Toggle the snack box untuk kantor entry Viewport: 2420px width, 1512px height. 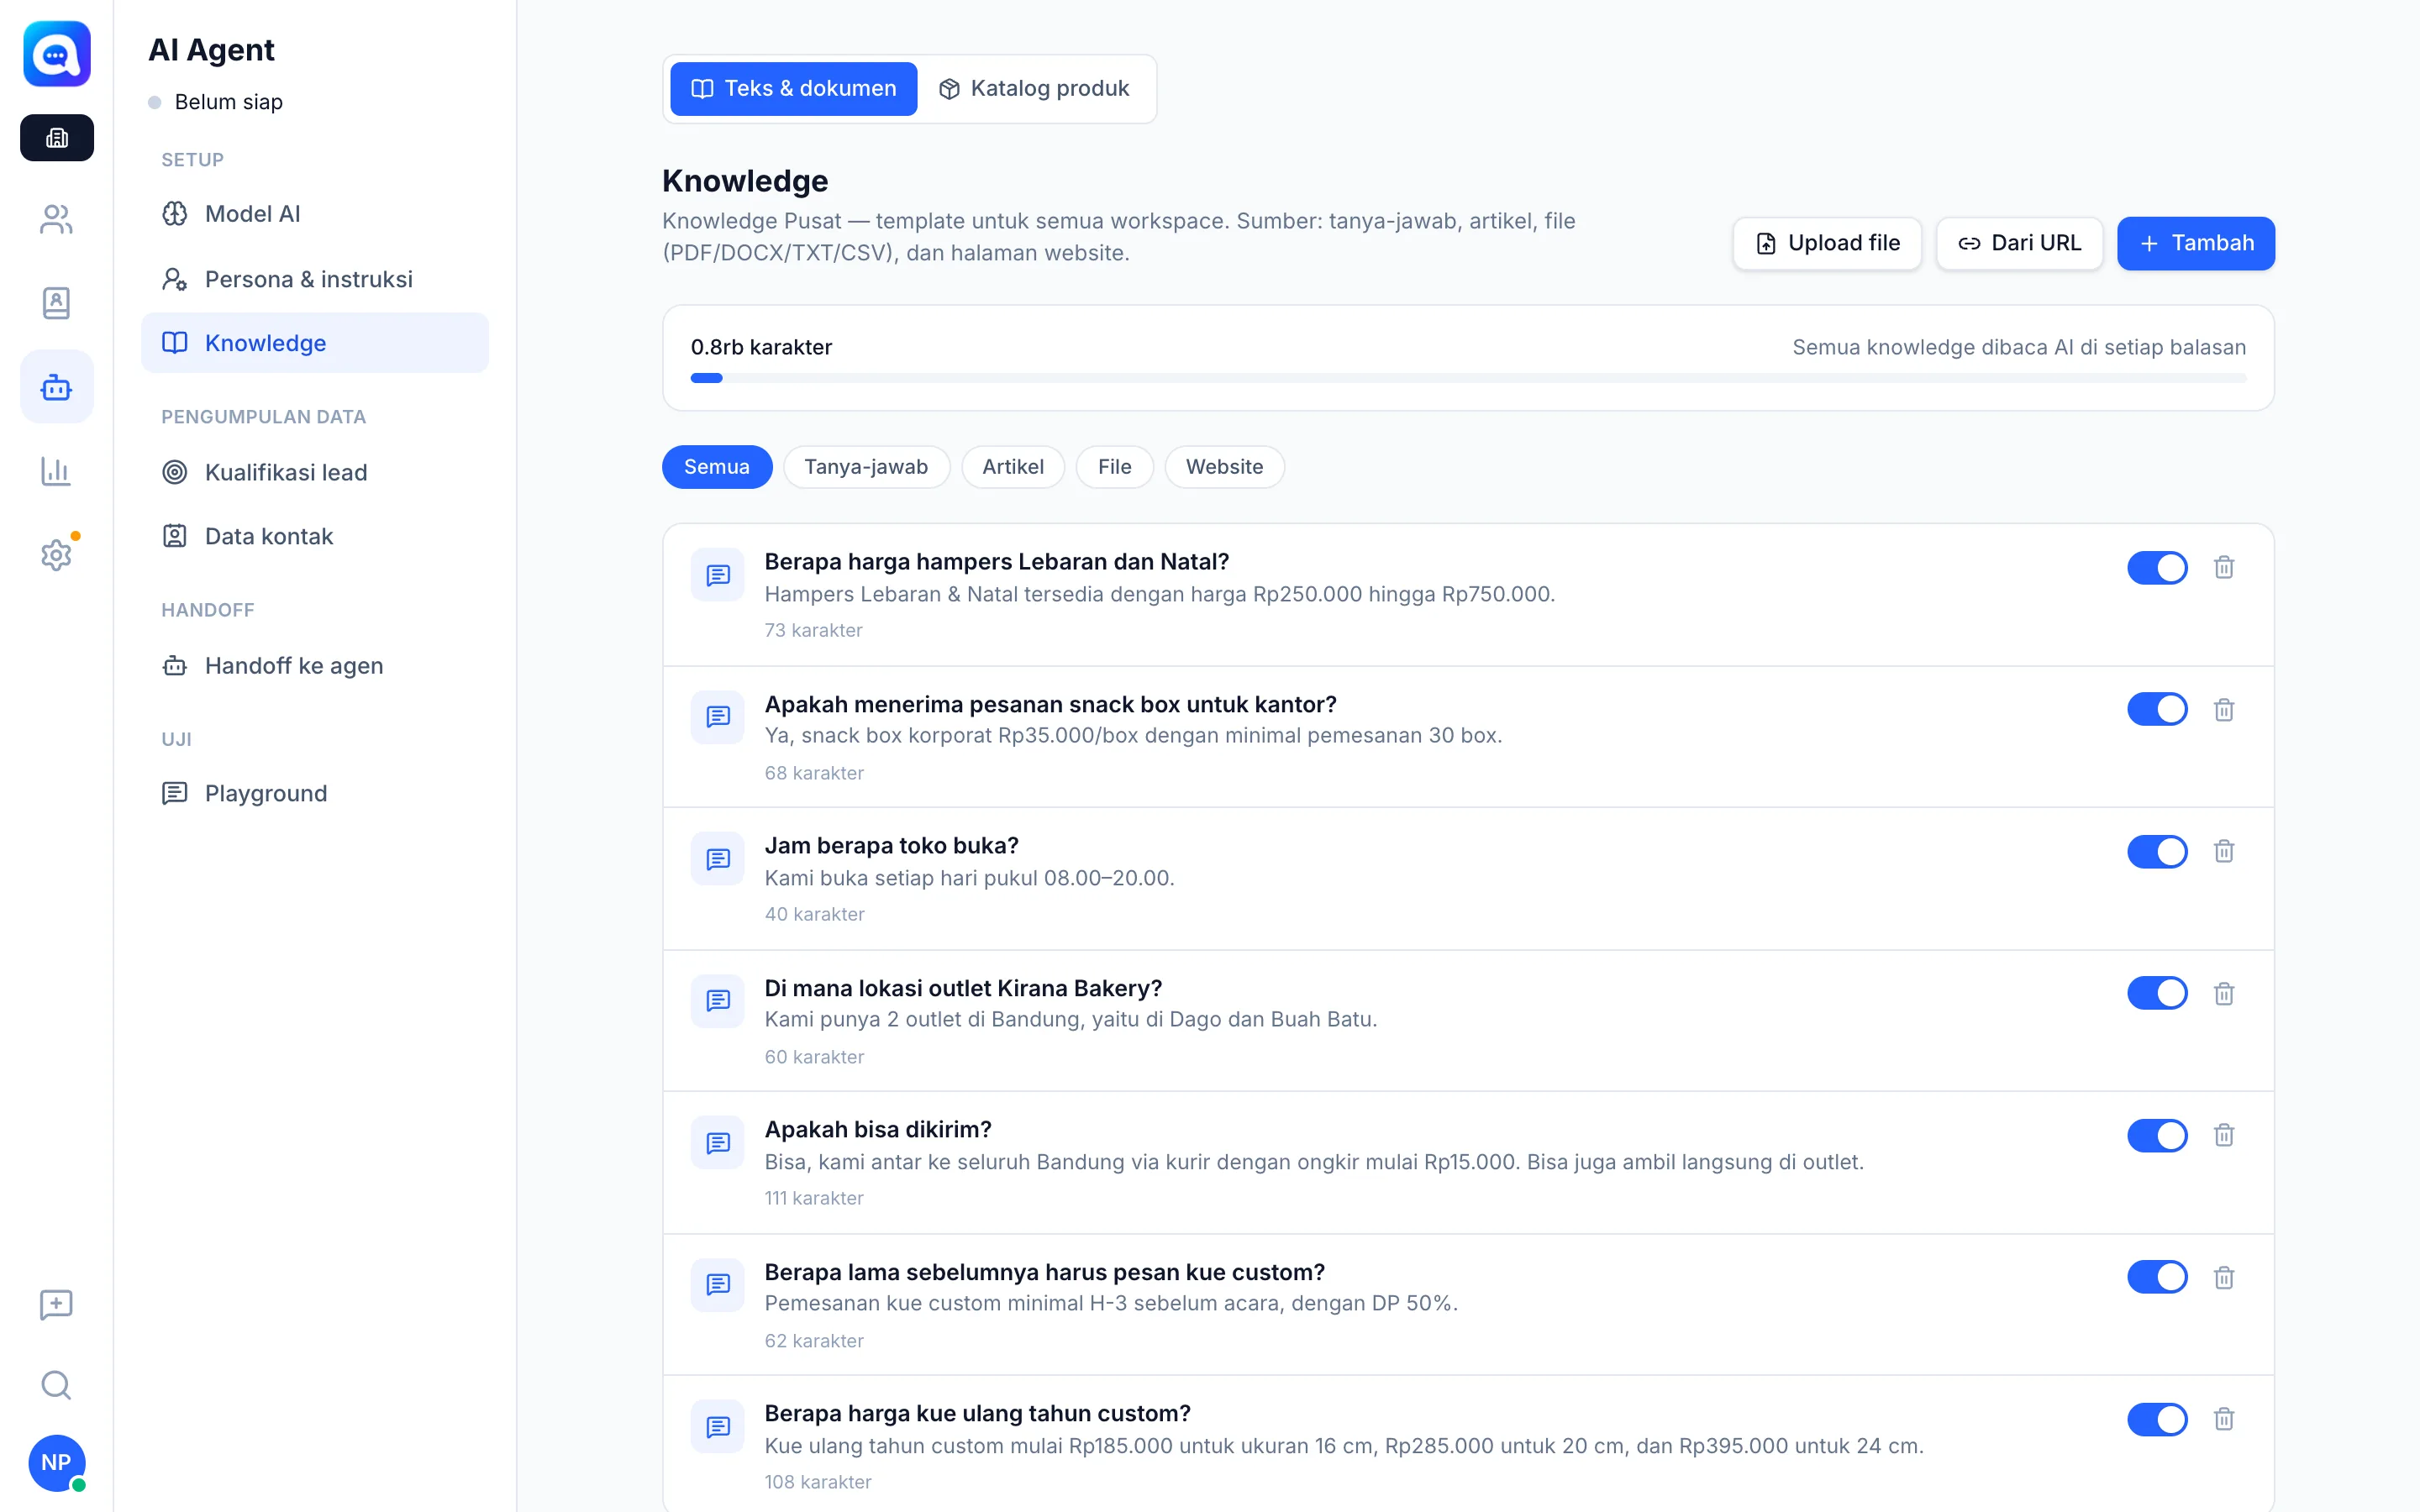(2157, 709)
